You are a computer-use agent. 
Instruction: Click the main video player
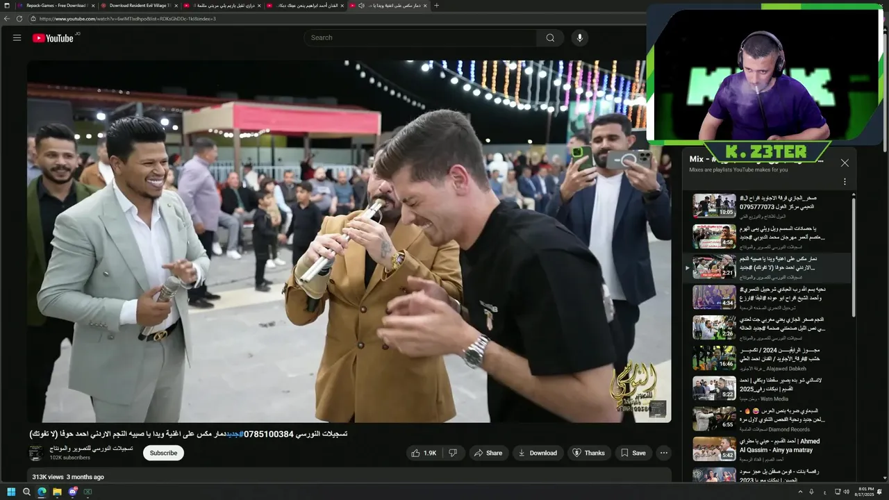(349, 241)
